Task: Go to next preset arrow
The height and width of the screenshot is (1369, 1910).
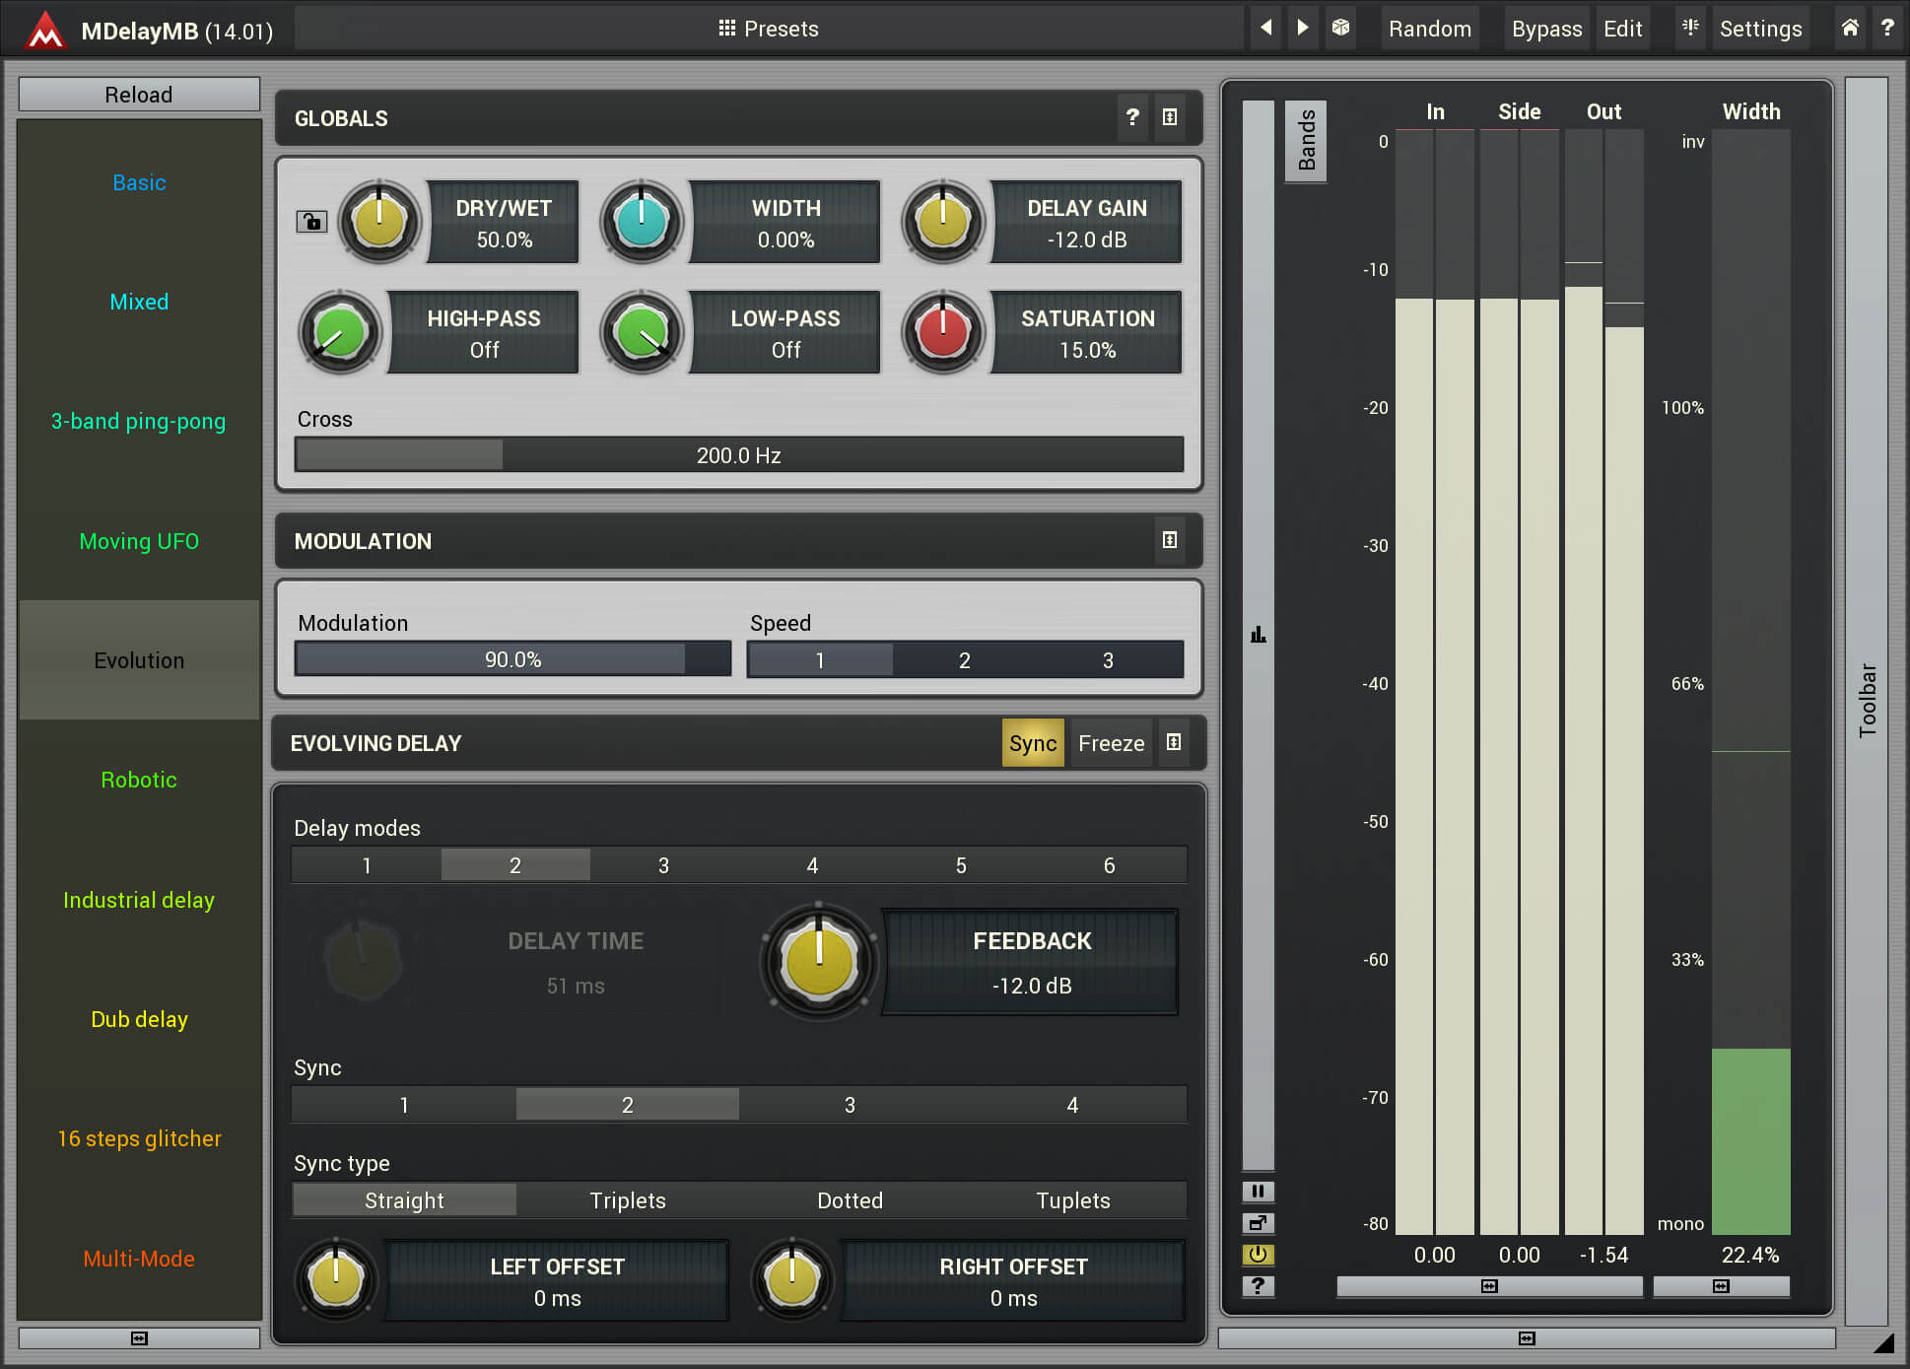Action: (x=1303, y=28)
